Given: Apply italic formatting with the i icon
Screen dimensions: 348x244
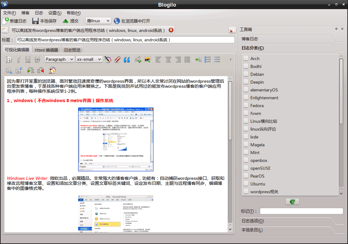Looking at the screenshot, I should point(19,60).
